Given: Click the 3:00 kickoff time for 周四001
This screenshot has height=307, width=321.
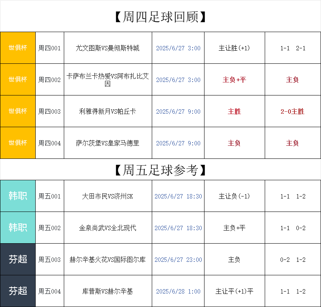Looking at the screenshot, I should tap(178, 48).
